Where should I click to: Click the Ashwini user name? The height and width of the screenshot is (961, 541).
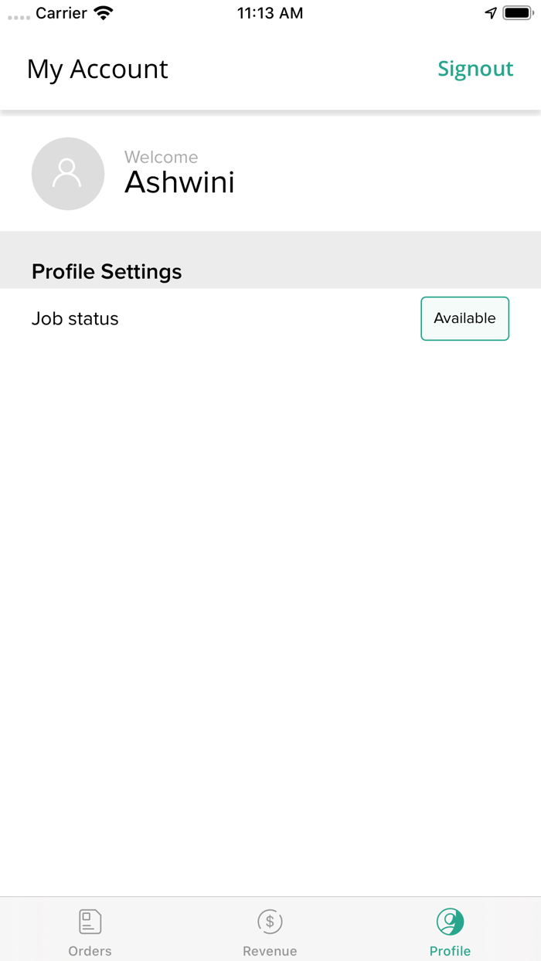click(x=179, y=182)
